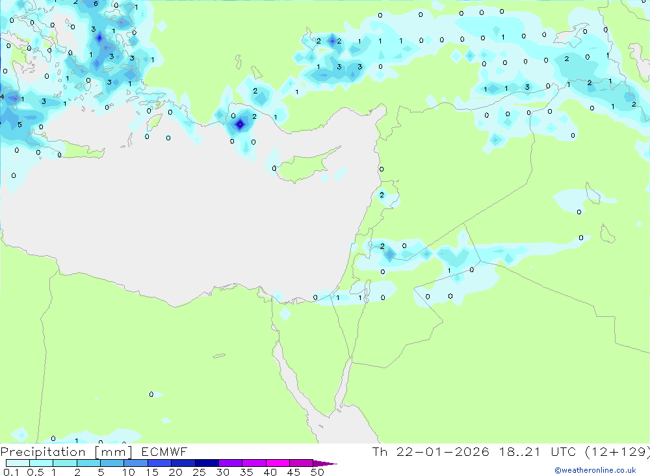Pick the 40–45 mm legend color box
This screenshot has height=476, width=650.
pos(278,463)
